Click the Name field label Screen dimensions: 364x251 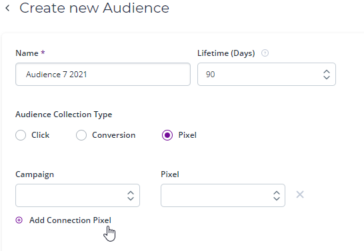tap(27, 53)
